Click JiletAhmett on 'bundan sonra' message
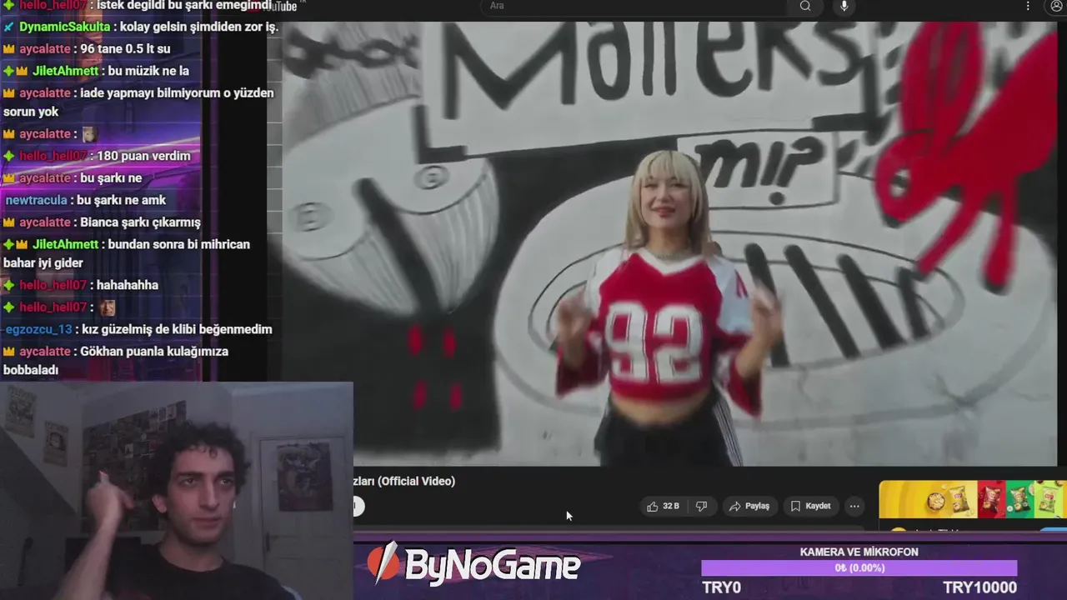 tap(65, 244)
